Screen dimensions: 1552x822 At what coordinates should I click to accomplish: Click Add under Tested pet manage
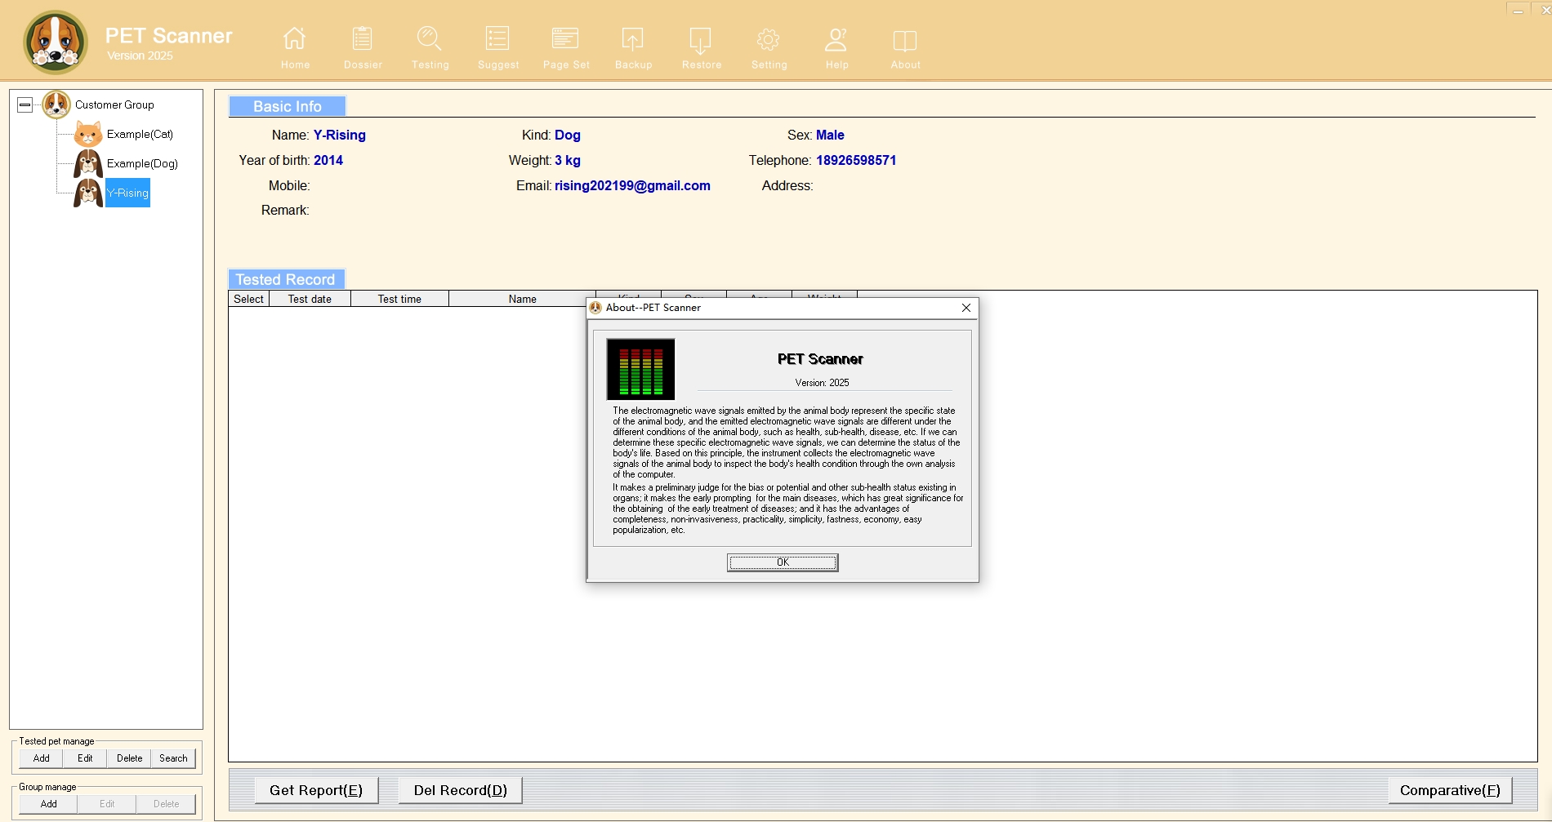point(42,758)
